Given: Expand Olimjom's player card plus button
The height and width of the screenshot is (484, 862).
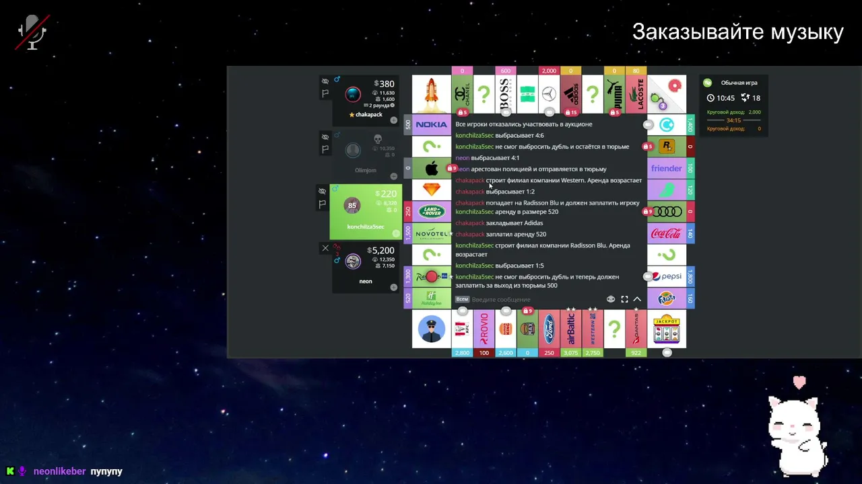Looking at the screenshot, I should point(393,175).
